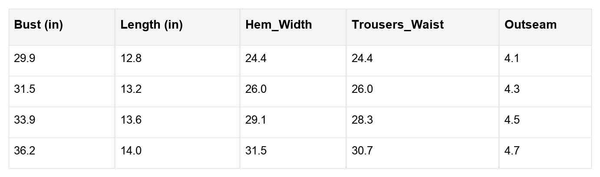Viewport: 600px width, 177px height.
Task: Click the Outseam cell with value 4.1
Action: tap(512, 58)
